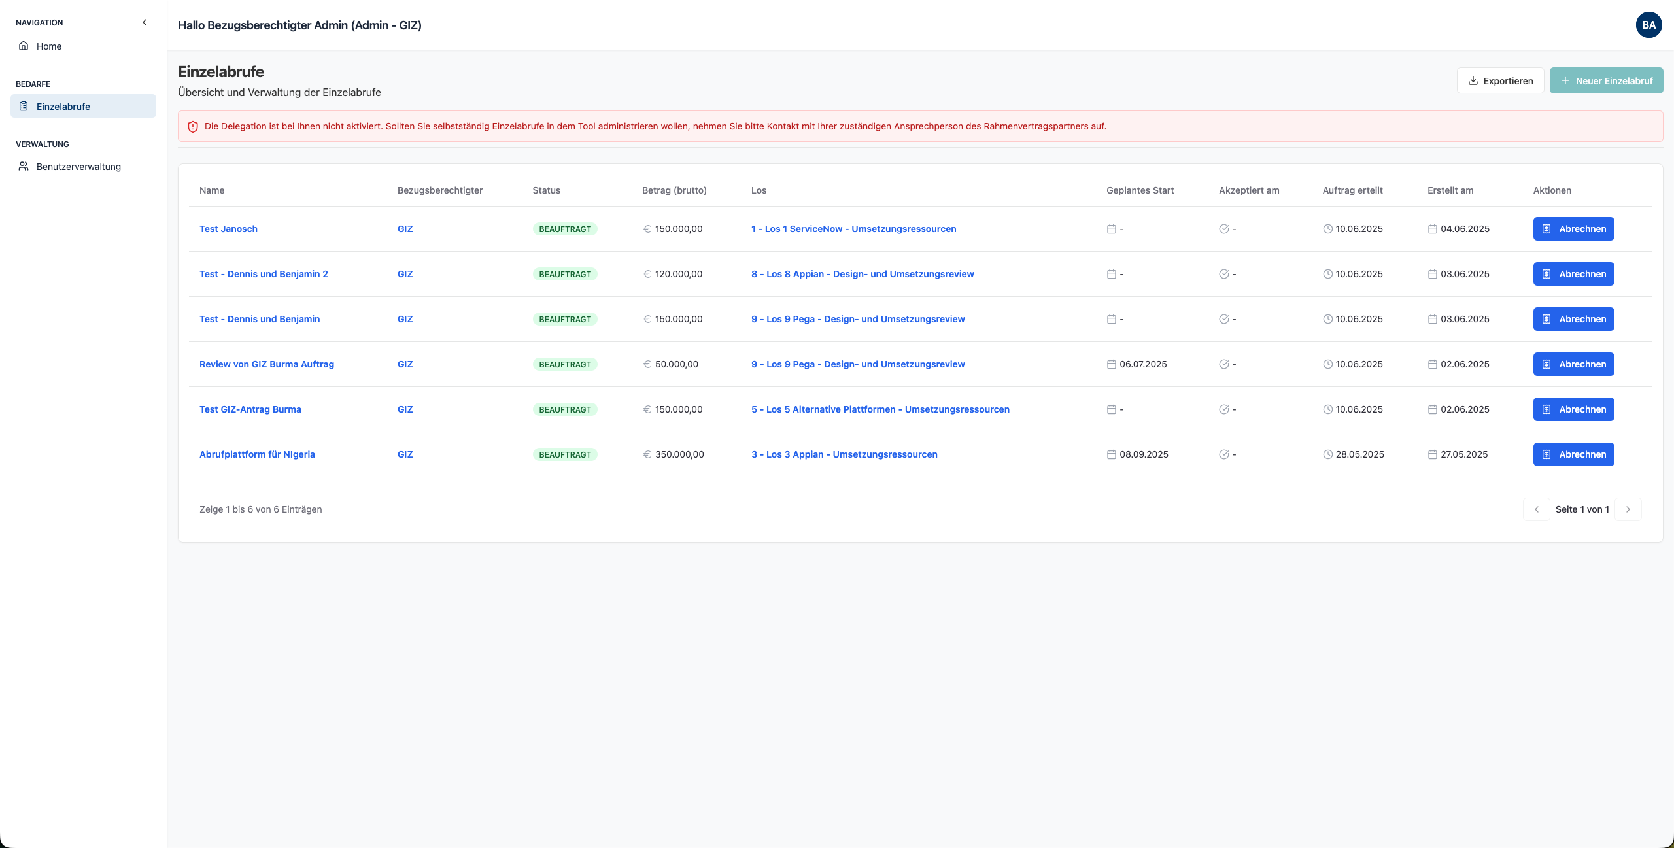Click the plus icon on Neuer Einzelabruf
Image resolution: width=1674 pixels, height=848 pixels.
point(1565,81)
